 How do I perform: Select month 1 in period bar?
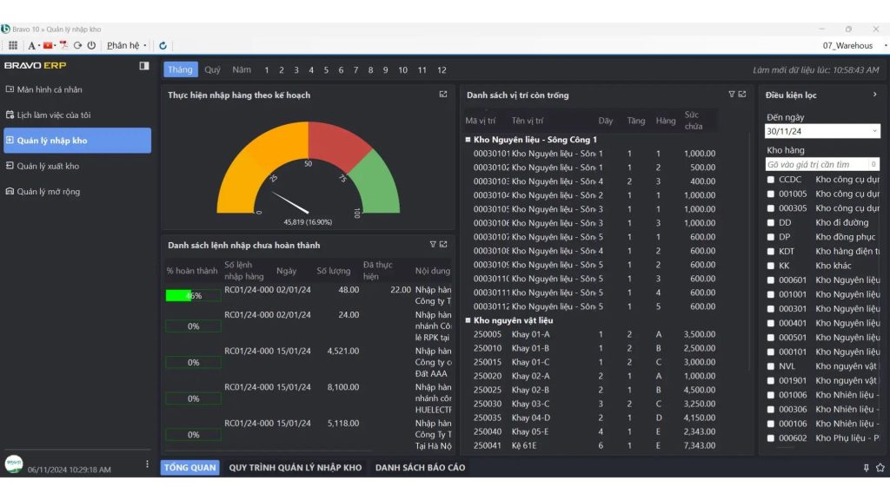pos(266,70)
